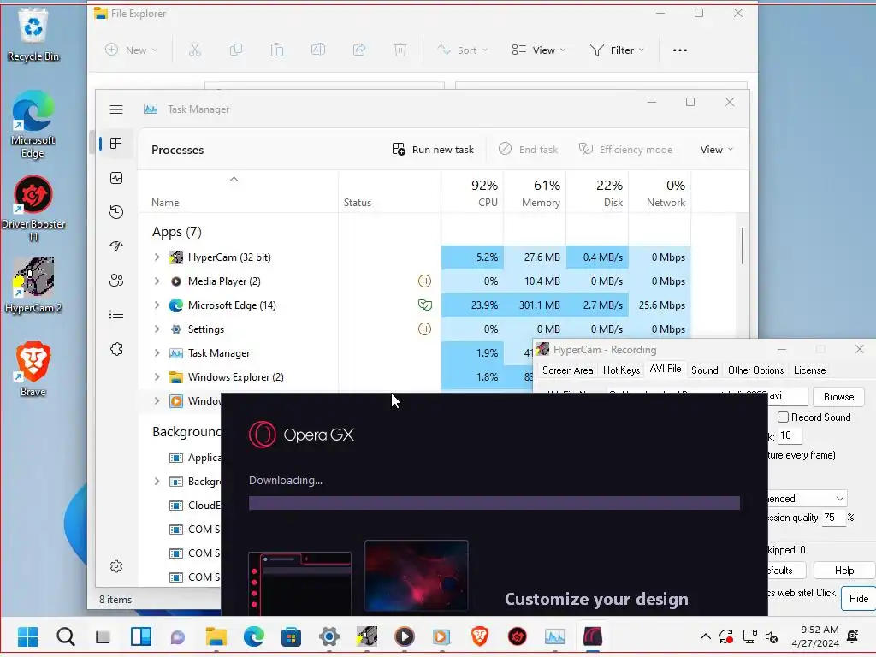The height and width of the screenshot is (657, 876).
Task: Expand Settings process row
Action: coord(157,329)
